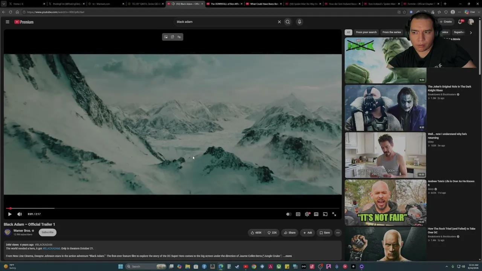482x271 pixels.
Task: Open File Explorer from the taskbar
Action: 188,266
